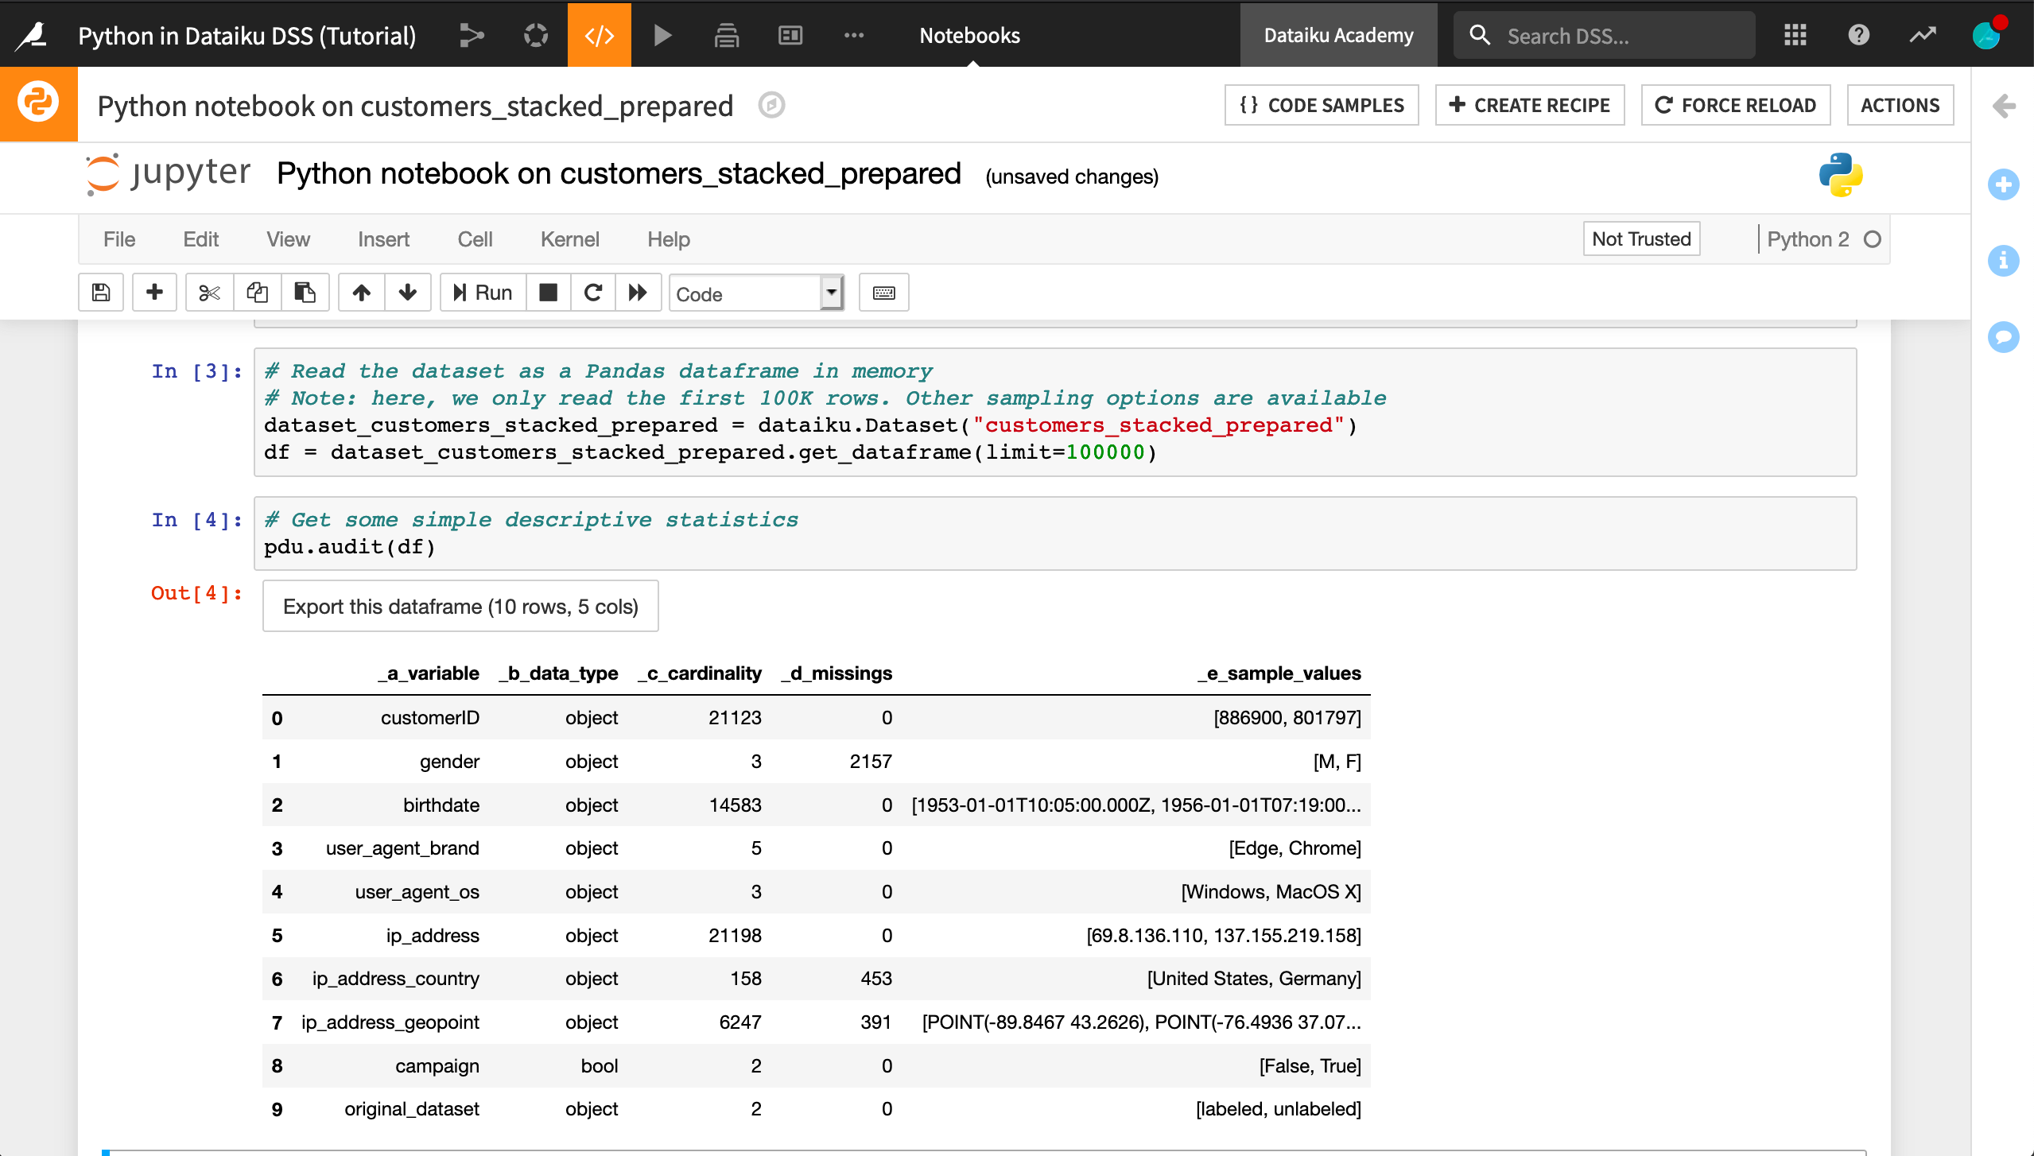Toggle the Not Trusted status button
2034x1156 pixels.
(1641, 239)
